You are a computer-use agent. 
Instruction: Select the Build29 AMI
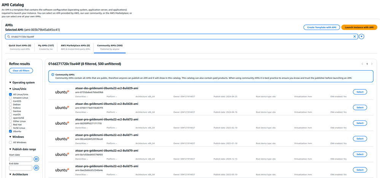[360, 92]
